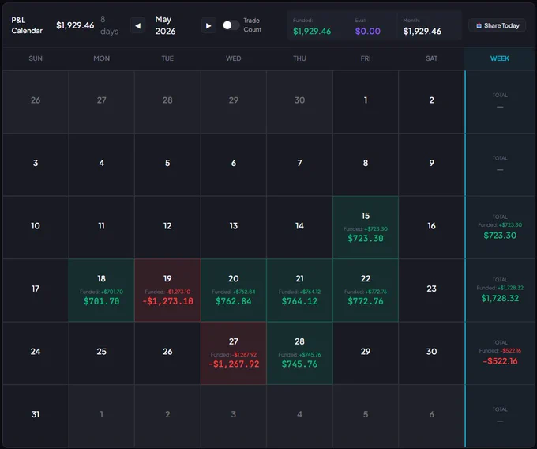The image size is (537, 449).
Task: Click the FRI column header
Action: pos(366,58)
